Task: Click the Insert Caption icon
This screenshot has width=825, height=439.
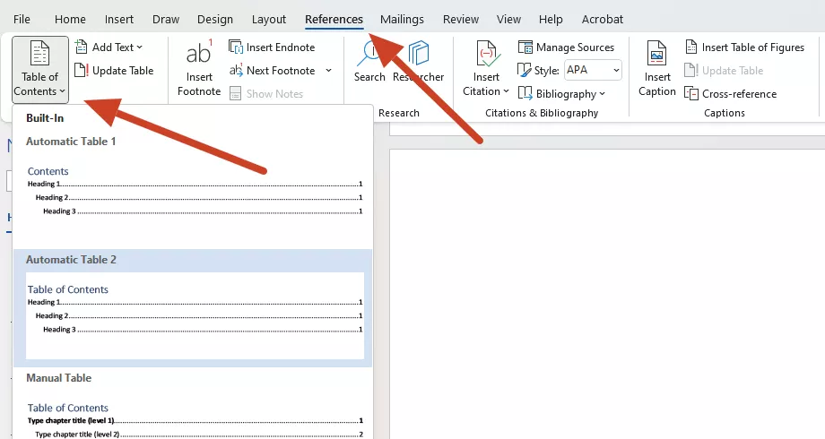Action: click(656, 54)
